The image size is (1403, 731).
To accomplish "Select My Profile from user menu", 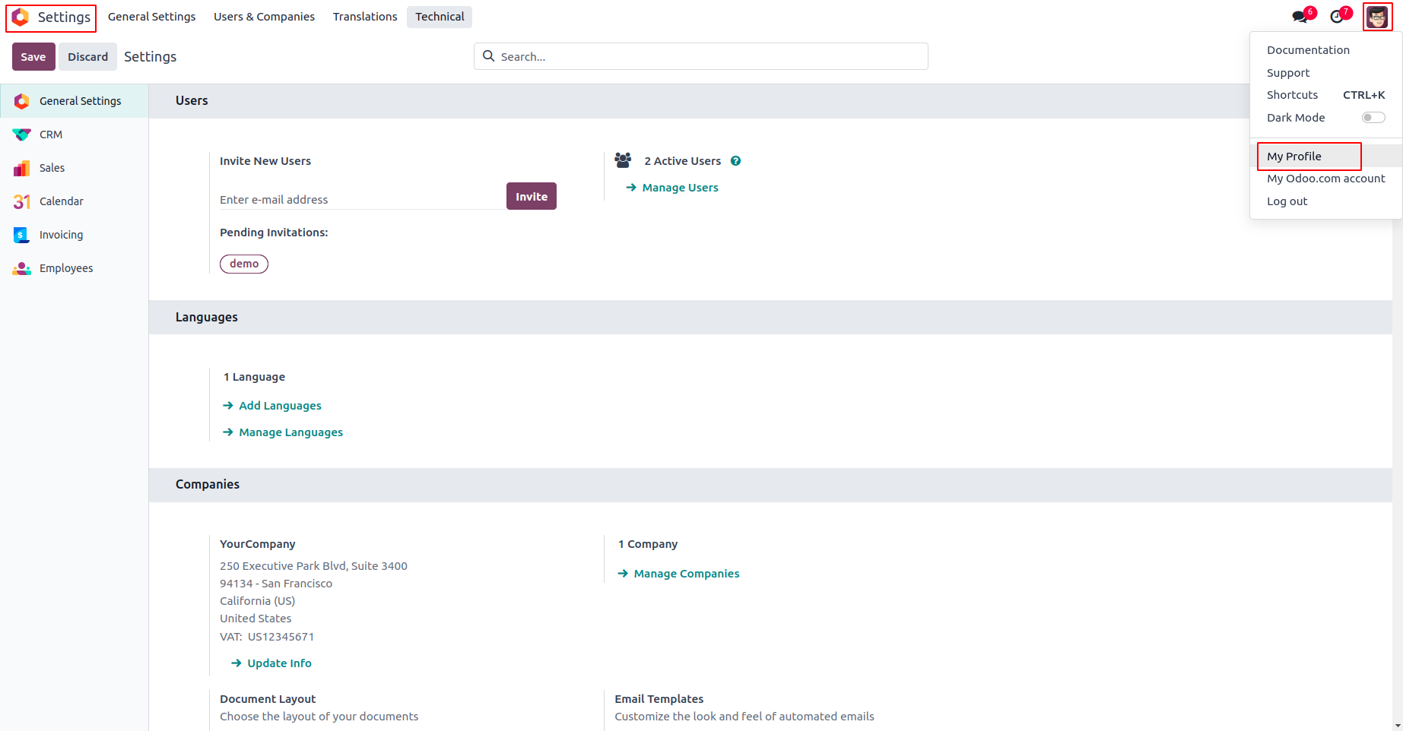I will [1294, 157].
